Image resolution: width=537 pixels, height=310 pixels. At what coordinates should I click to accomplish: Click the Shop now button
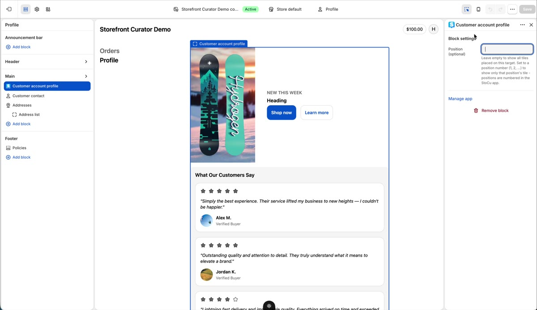(x=281, y=112)
